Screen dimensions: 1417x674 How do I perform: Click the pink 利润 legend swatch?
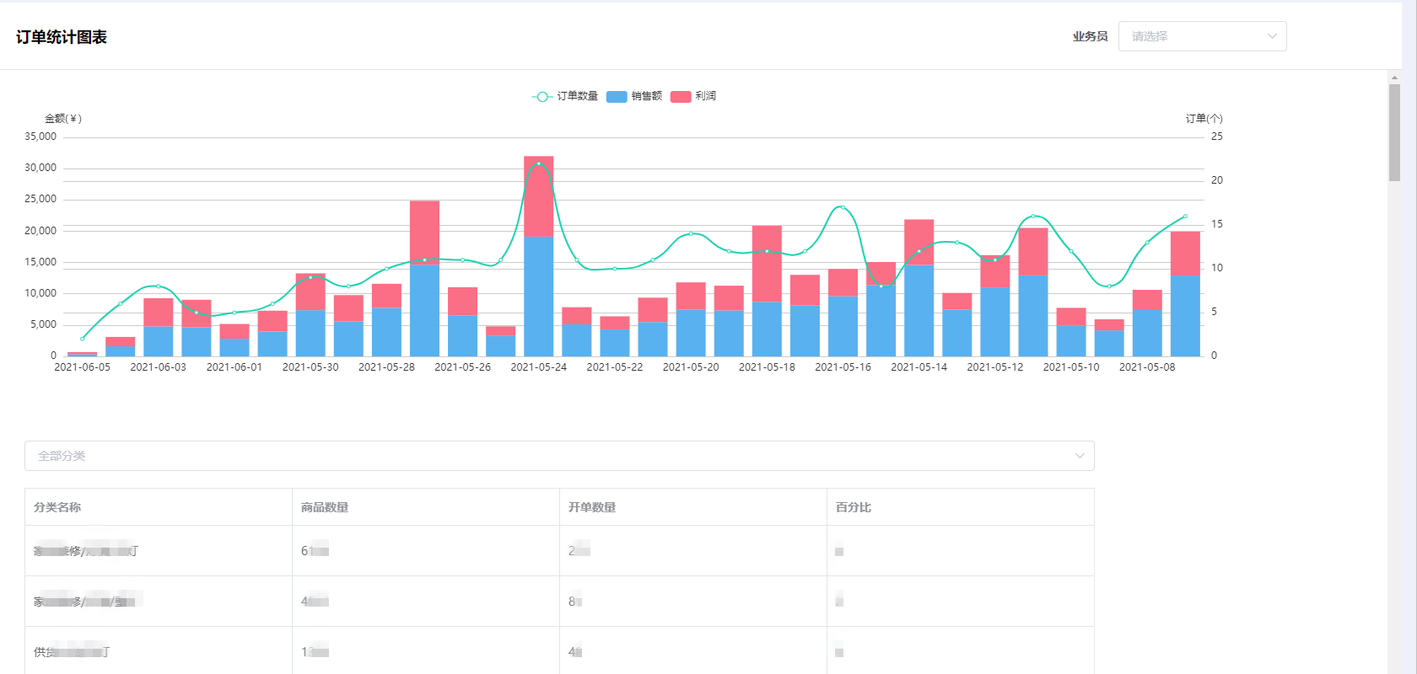[681, 97]
